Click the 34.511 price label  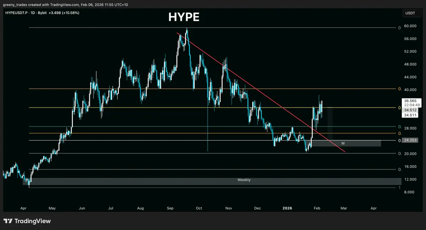[410, 115]
